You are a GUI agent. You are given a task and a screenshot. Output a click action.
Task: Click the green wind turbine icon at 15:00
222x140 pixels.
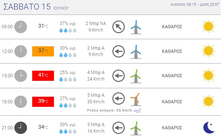tap(136, 76)
